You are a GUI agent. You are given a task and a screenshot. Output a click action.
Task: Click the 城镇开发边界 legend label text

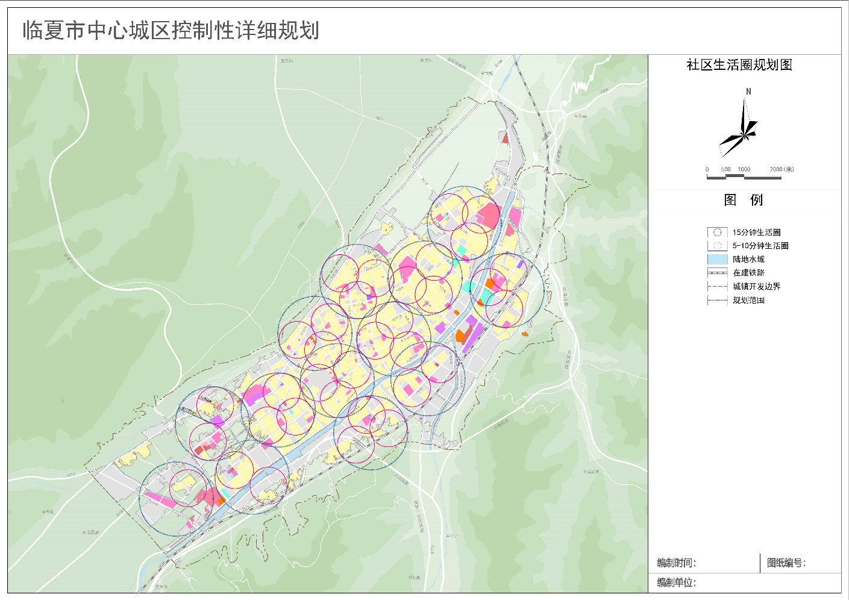(x=756, y=287)
